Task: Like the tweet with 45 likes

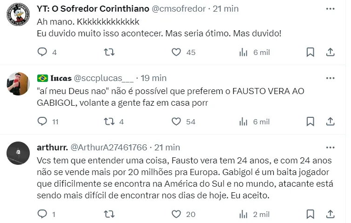Action: coord(176,52)
